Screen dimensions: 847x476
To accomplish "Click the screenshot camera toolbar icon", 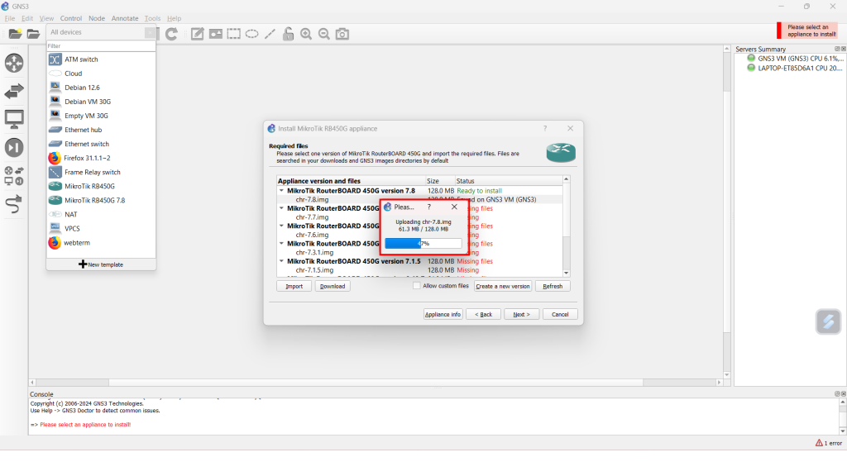I will click(x=342, y=34).
